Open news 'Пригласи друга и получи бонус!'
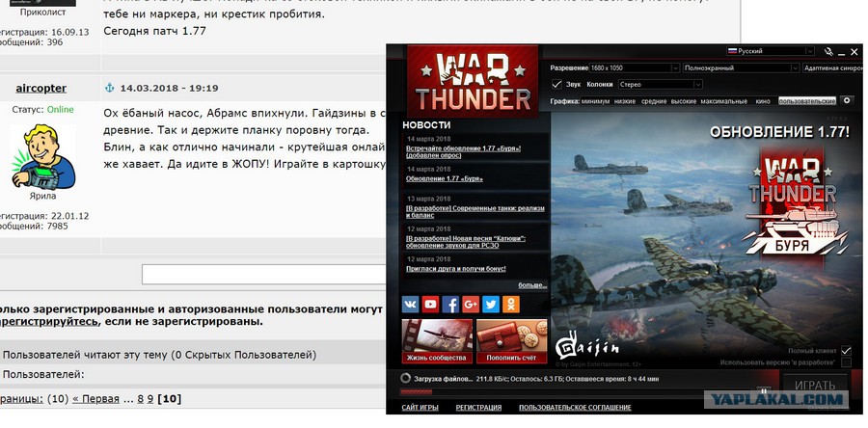868x428 pixels. (455, 269)
